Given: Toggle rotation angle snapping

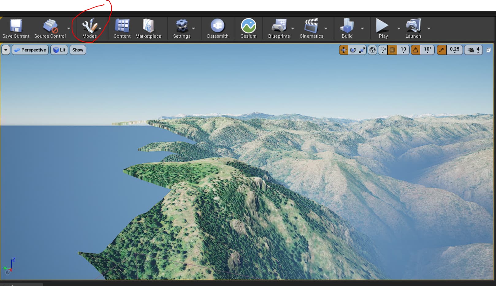Looking at the screenshot, I should 415,50.
